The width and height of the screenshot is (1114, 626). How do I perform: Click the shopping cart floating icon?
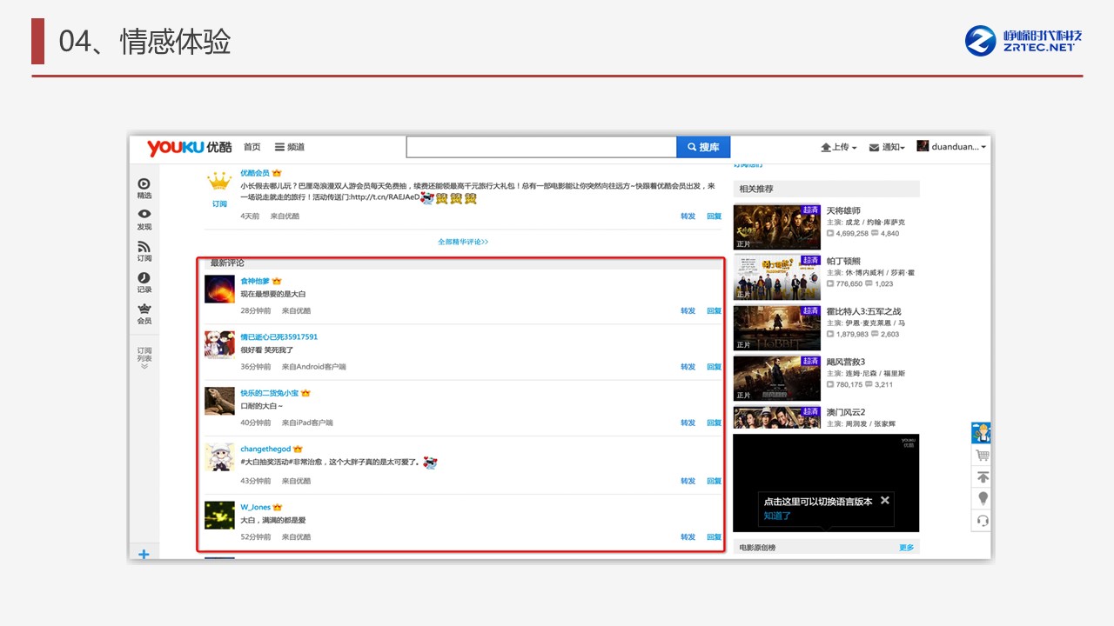point(983,455)
